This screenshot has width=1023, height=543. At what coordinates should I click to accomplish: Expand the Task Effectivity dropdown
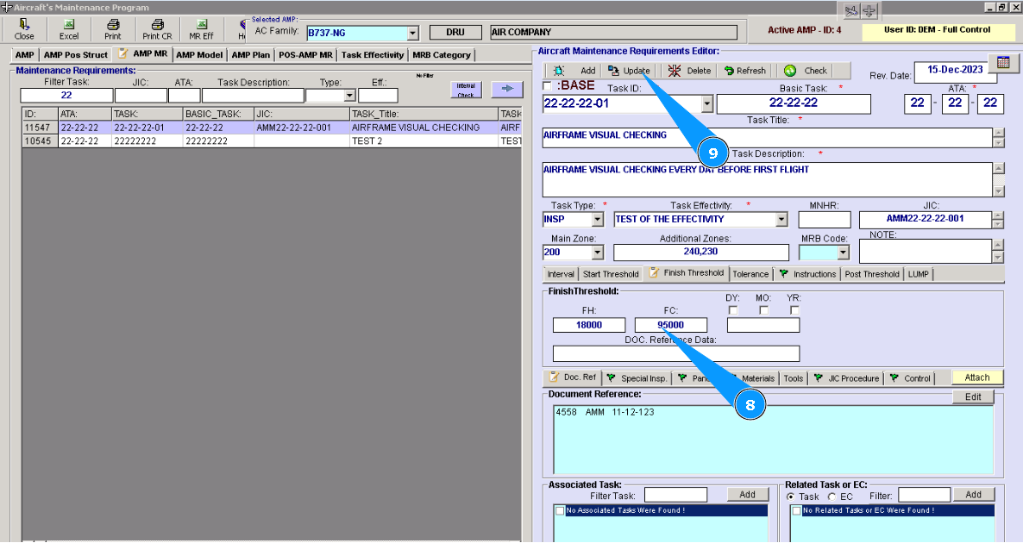(782, 220)
